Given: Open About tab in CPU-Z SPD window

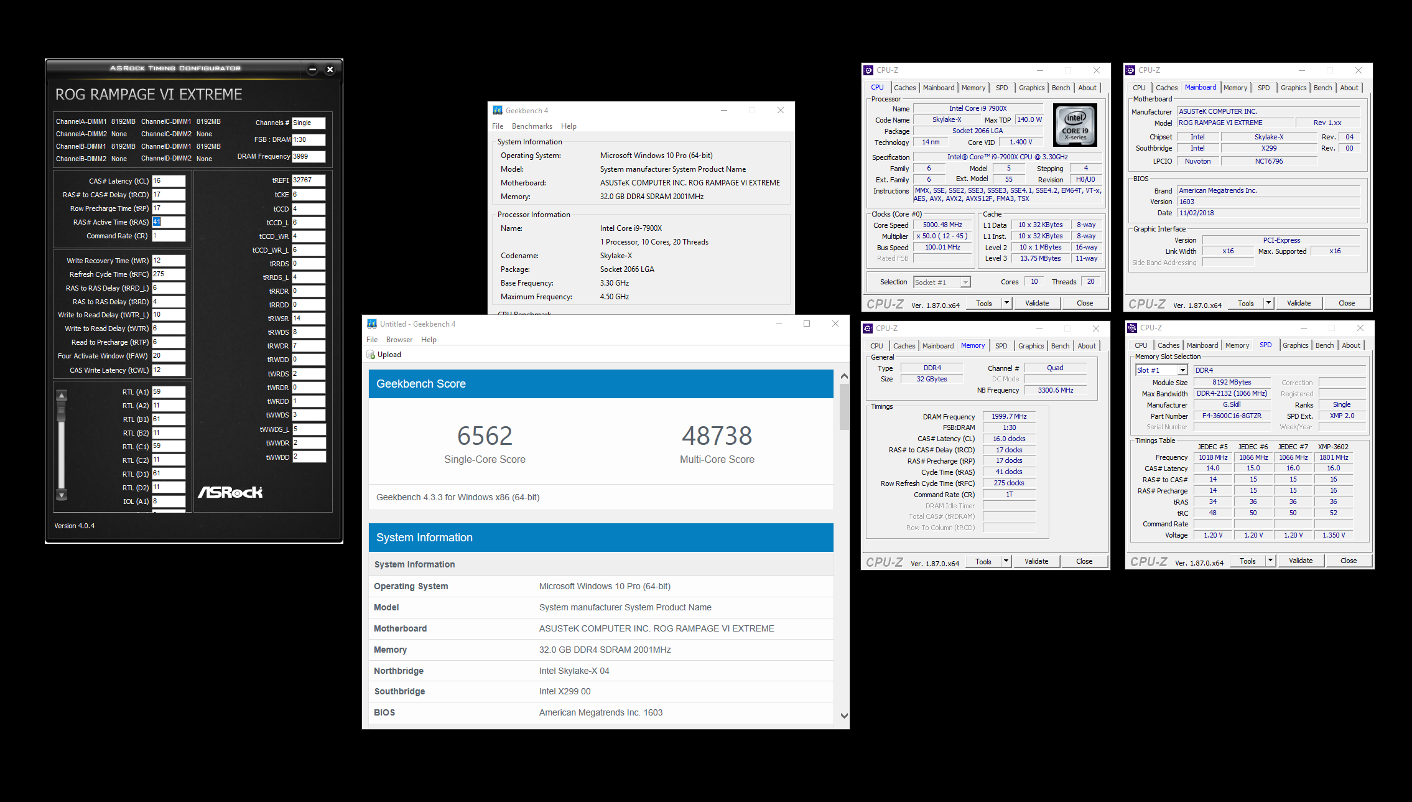Looking at the screenshot, I should pos(1350,345).
